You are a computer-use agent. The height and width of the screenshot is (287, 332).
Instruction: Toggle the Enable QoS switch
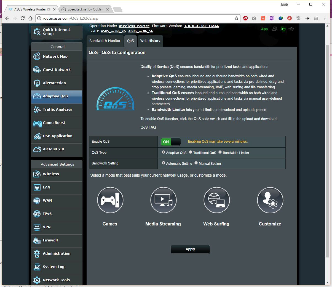click(171, 142)
